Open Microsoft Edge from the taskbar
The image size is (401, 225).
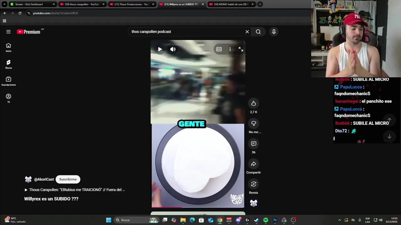192,220
